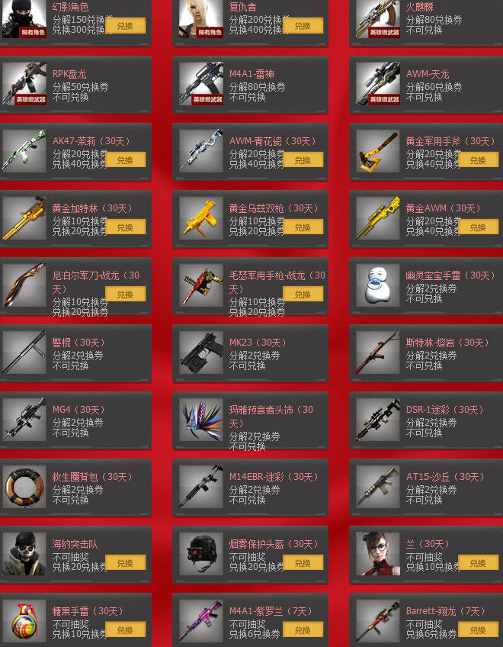Click the 幽灵宝宝手雷 ghost icon

click(x=378, y=285)
